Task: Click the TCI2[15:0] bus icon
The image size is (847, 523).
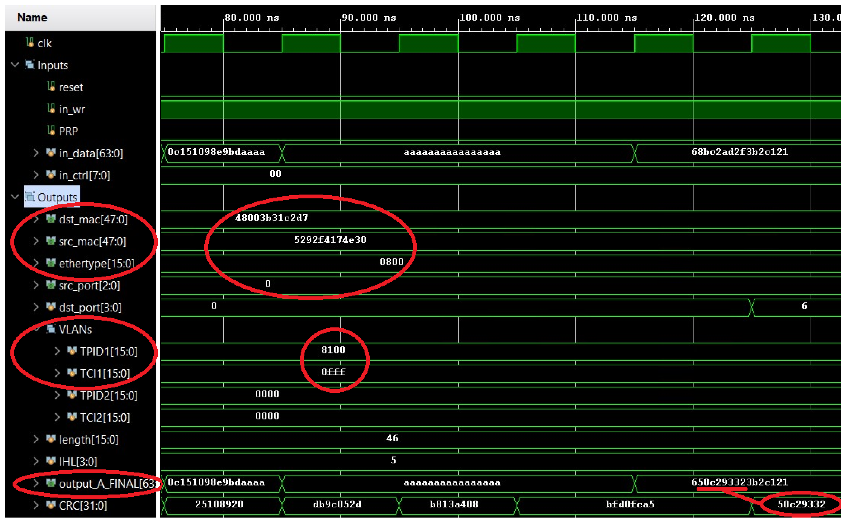Action: pos(72,417)
